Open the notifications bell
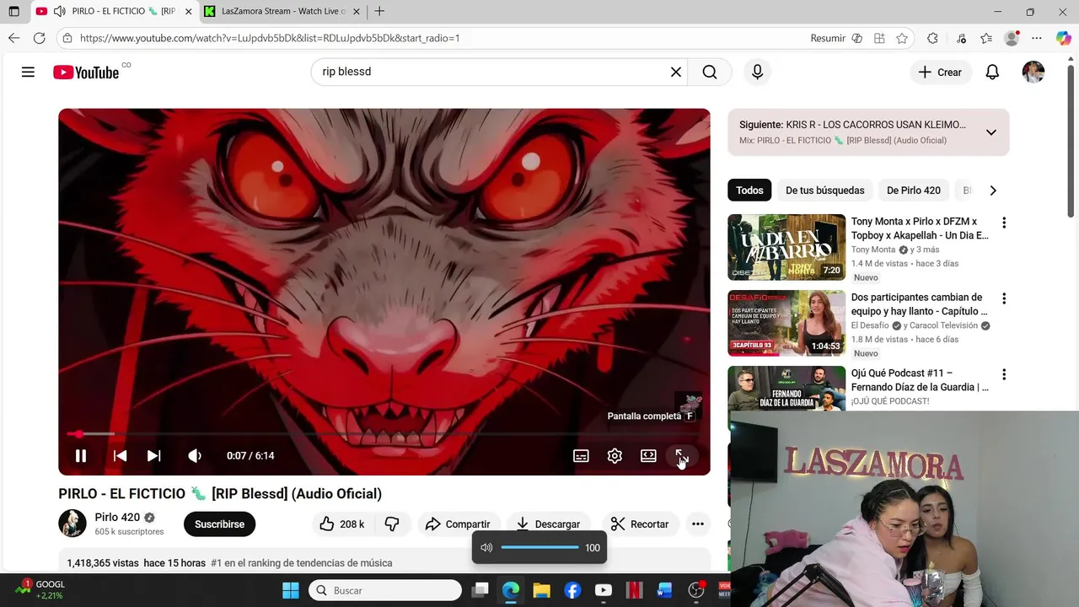Screen dimensions: 1079x607 [992, 72]
